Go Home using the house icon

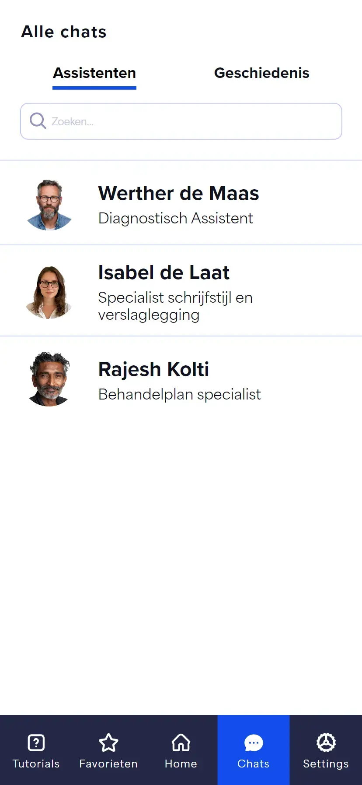(181, 743)
